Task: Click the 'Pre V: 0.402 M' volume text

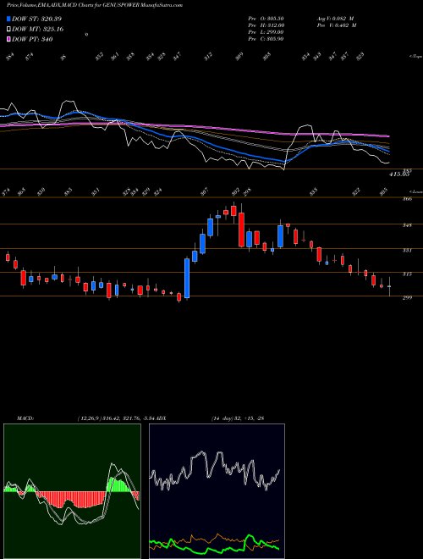Action: (x=337, y=25)
